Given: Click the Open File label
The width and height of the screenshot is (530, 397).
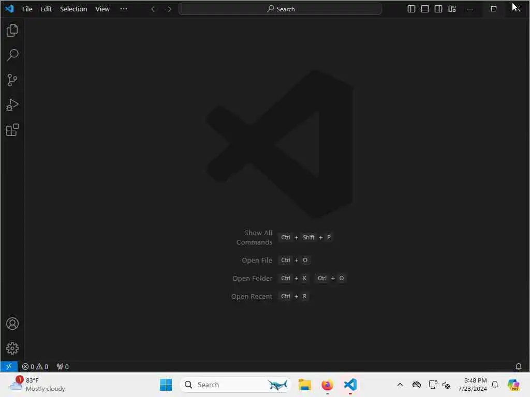Looking at the screenshot, I should click(257, 261).
